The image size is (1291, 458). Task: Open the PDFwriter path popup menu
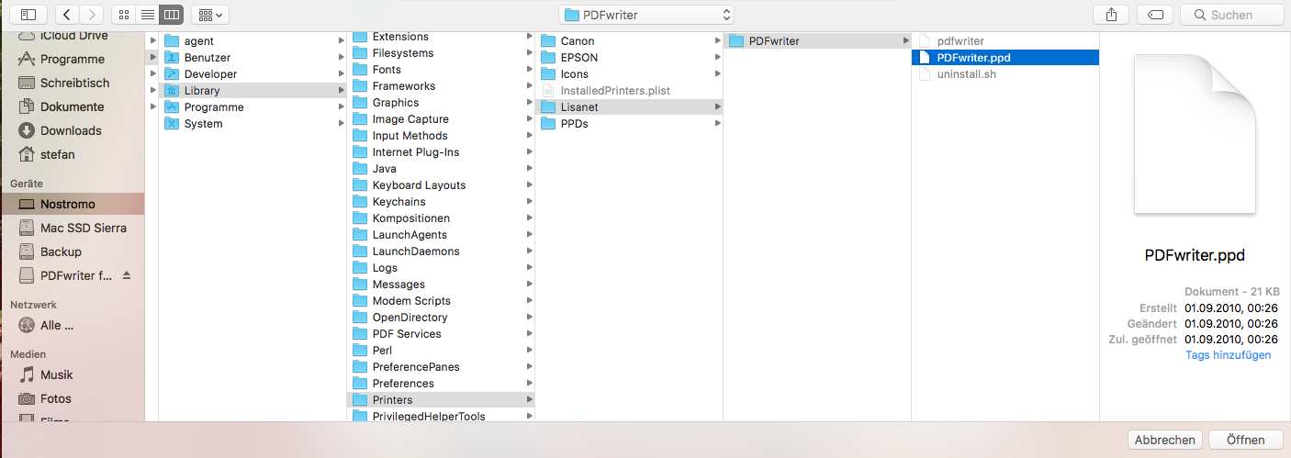[x=647, y=15]
